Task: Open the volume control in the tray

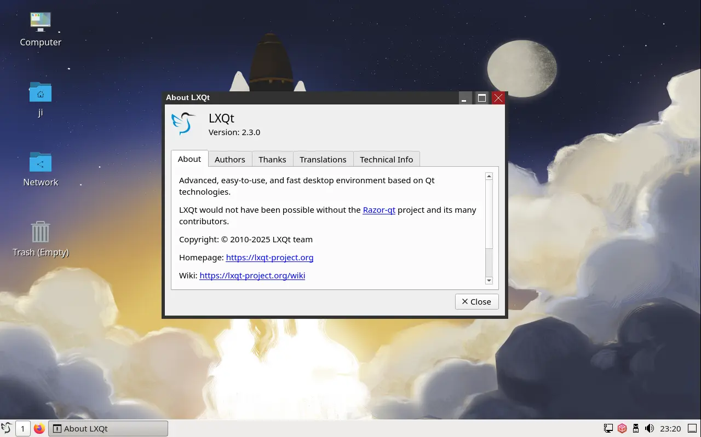Action: pos(650,428)
